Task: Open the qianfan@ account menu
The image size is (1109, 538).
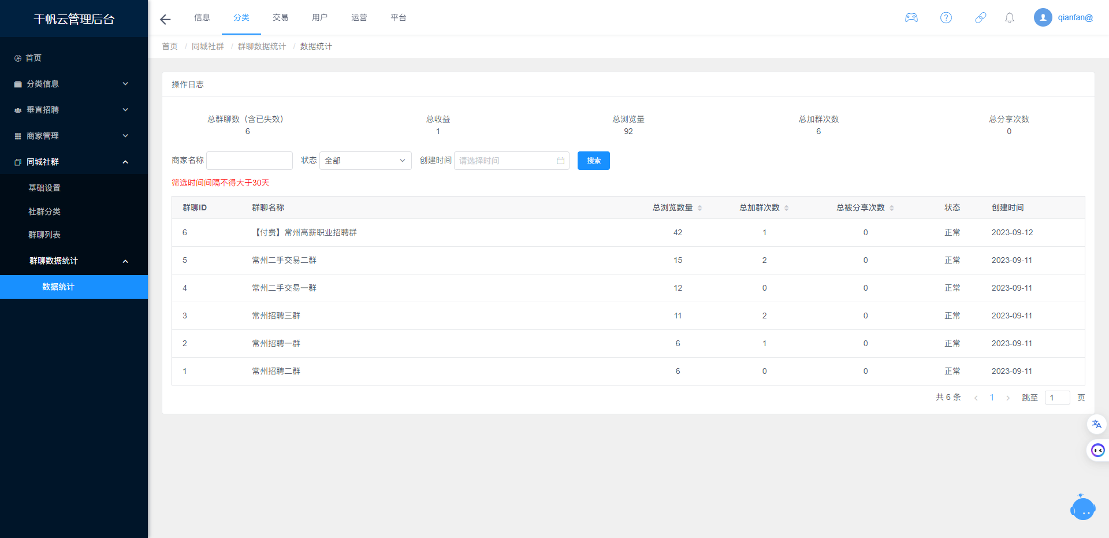Action: click(x=1075, y=17)
